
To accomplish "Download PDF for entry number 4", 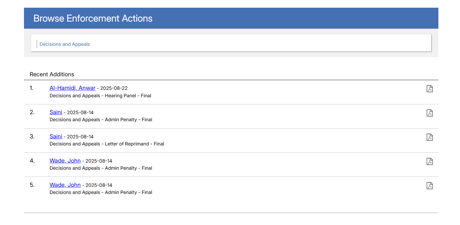I will (x=430, y=161).
